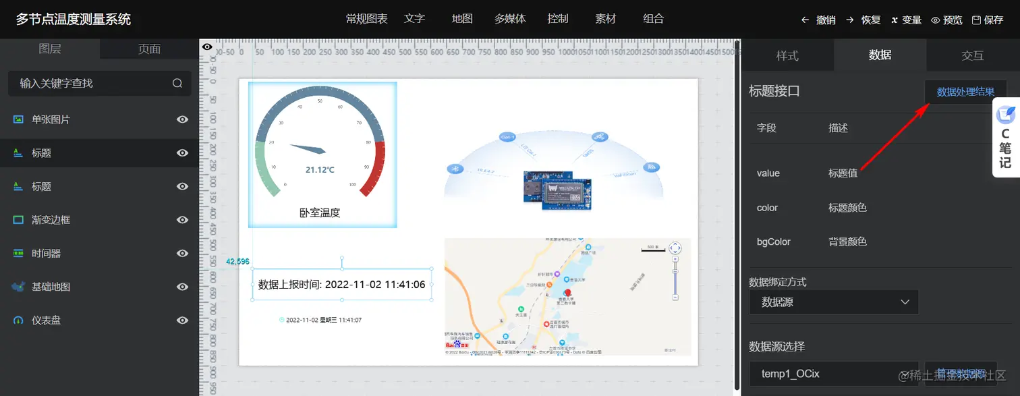Click the red location marker on the map
The width and height of the screenshot is (1020, 396).
click(567, 293)
